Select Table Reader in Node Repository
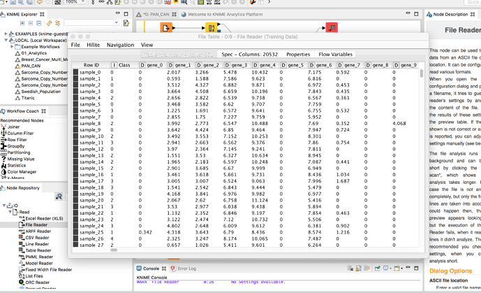481x293 pixels. 38,250
